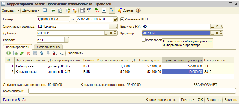Click the Счет расчетов column header
This screenshot has height=104, width=239.
tap(218, 60)
